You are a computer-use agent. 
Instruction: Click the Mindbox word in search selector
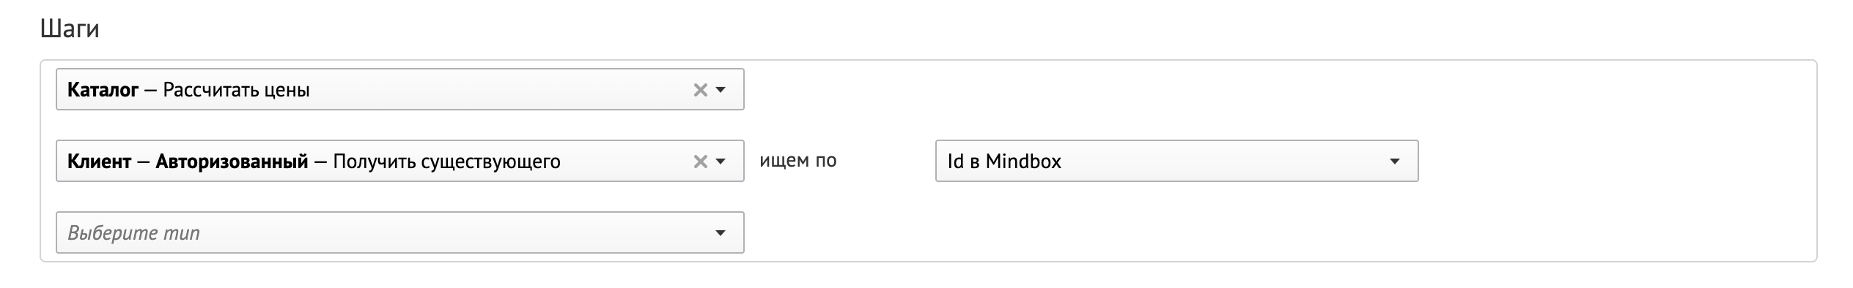point(1023,162)
